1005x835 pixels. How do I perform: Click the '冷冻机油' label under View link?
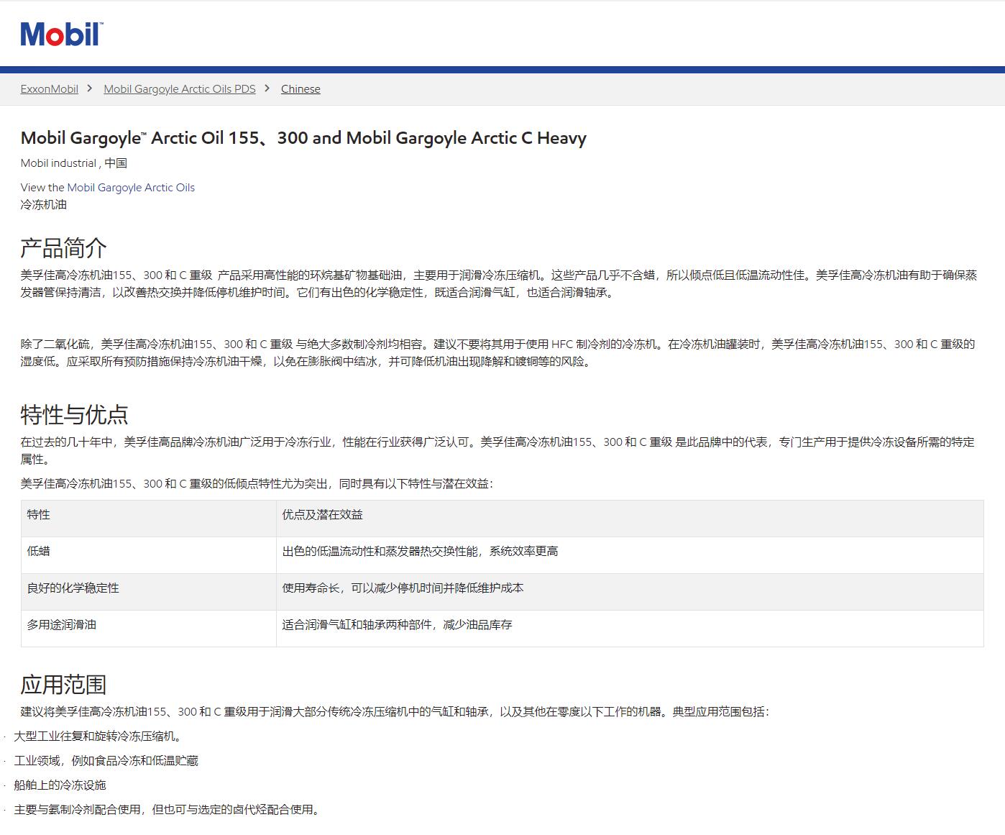click(x=44, y=205)
